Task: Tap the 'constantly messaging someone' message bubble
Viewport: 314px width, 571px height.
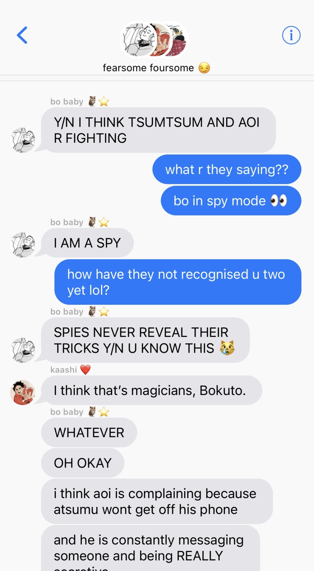Action: pyautogui.click(x=150, y=548)
